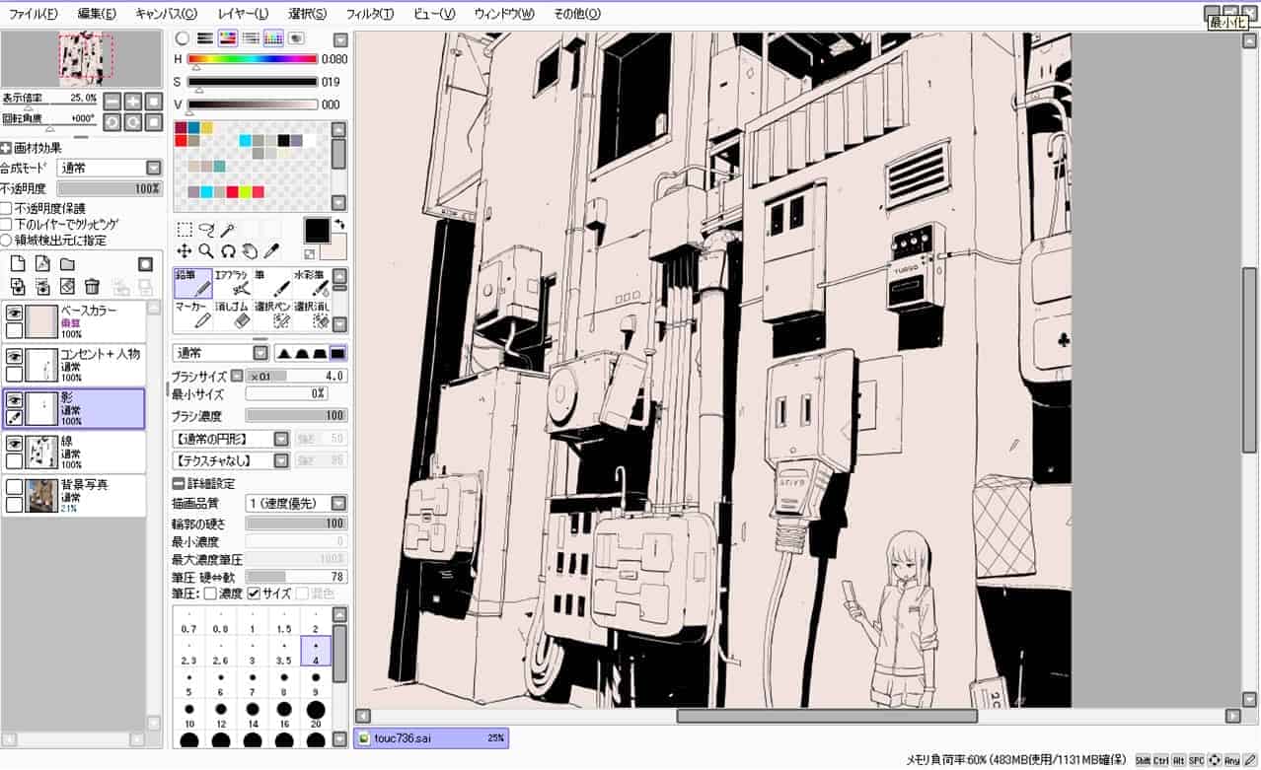Hide the コンセント＋人物 layer
This screenshot has height=770, width=1261.
pos(15,357)
